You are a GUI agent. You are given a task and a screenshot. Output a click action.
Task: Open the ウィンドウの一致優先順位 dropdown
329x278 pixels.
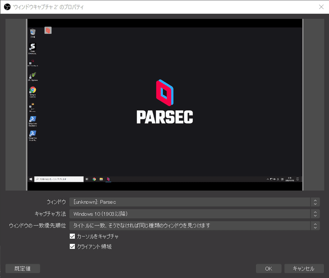tap(195, 225)
